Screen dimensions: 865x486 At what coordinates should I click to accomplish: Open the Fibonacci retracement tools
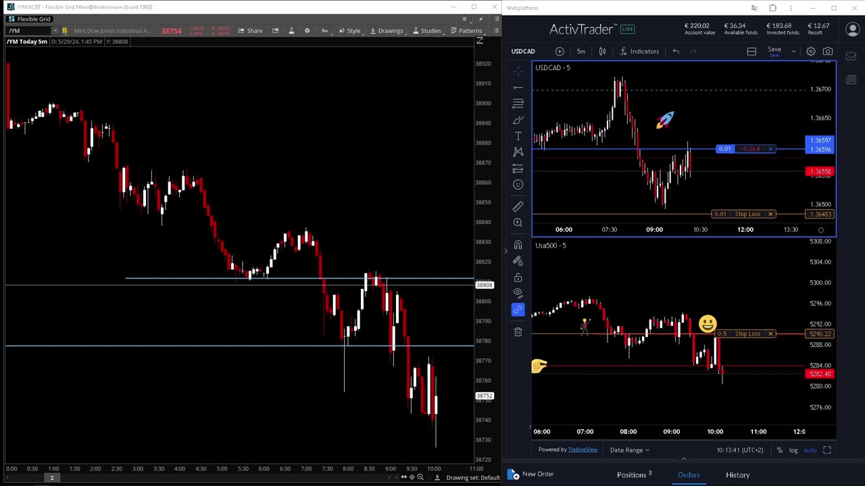518,103
